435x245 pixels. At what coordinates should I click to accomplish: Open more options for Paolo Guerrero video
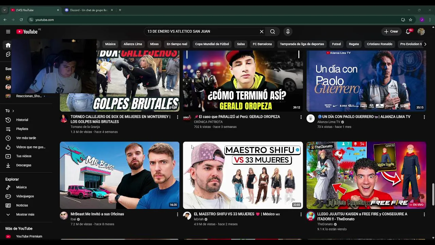click(x=424, y=117)
